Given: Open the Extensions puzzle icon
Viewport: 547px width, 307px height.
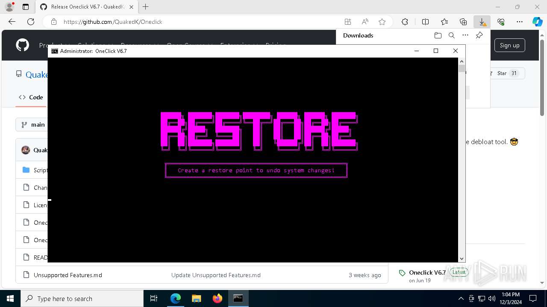Looking at the screenshot, I should [x=405, y=22].
